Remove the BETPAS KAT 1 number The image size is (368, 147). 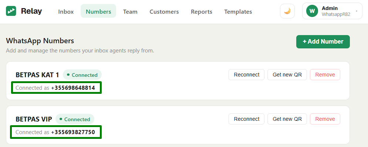click(x=325, y=75)
